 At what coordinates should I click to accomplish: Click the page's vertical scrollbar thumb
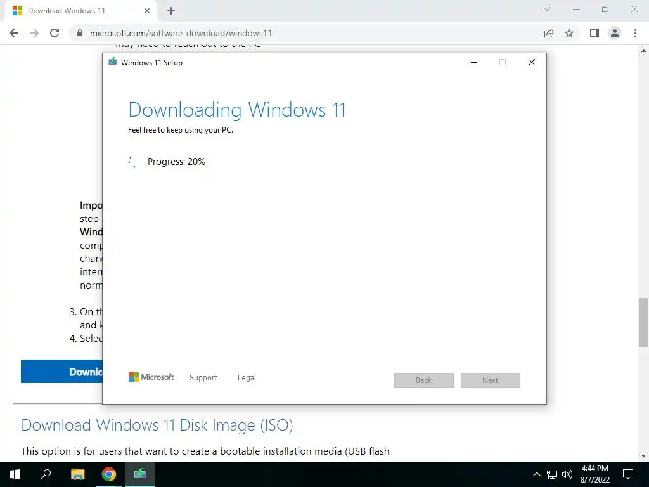(x=644, y=323)
